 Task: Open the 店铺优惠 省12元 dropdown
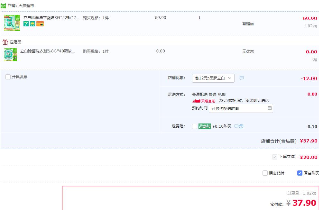tap(213, 78)
